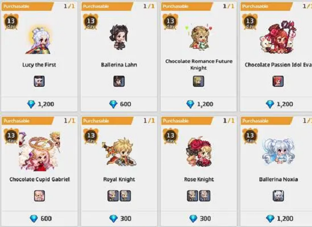
Task: Click the diamond gem icon under Ballerina Lahn
Action: 113,104
